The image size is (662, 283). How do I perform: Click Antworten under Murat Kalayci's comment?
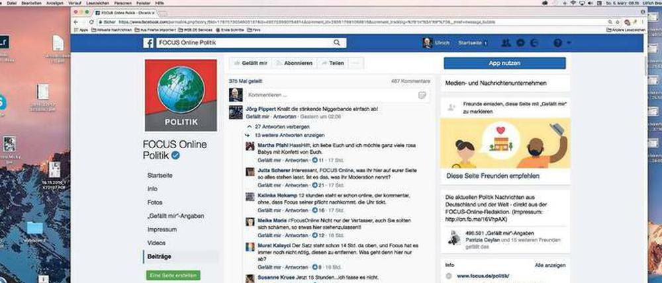297,267
